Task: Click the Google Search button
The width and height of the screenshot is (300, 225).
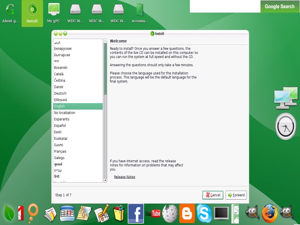Action: 279,6
